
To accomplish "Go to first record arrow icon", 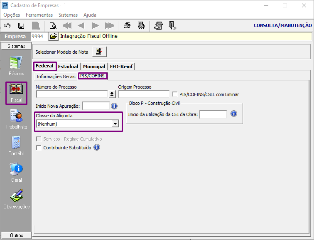I will (67, 26).
